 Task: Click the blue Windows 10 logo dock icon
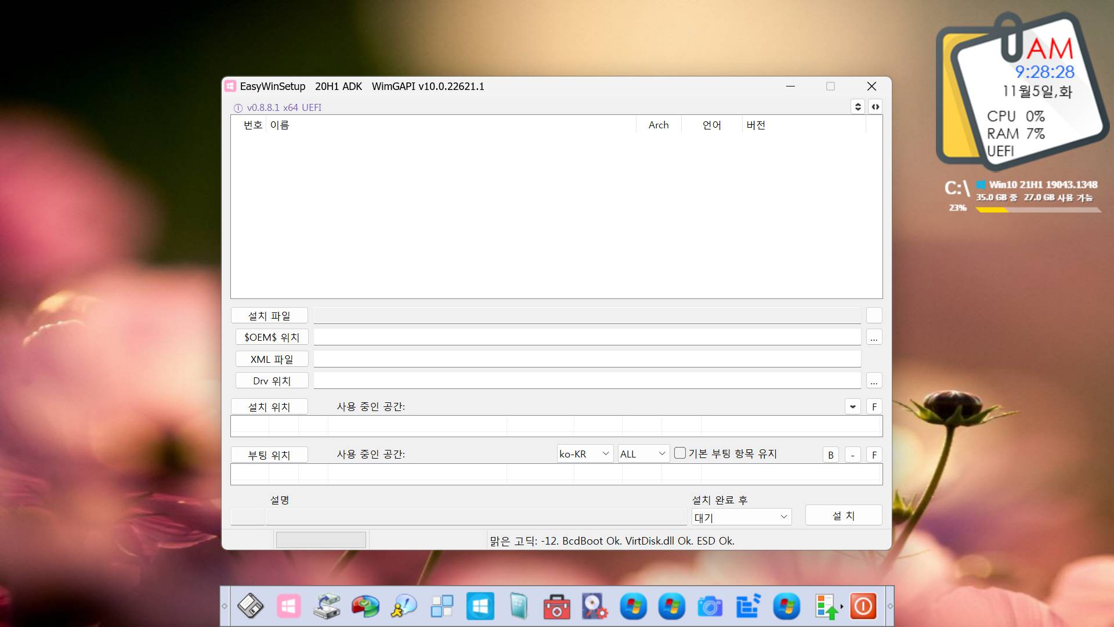(480, 607)
